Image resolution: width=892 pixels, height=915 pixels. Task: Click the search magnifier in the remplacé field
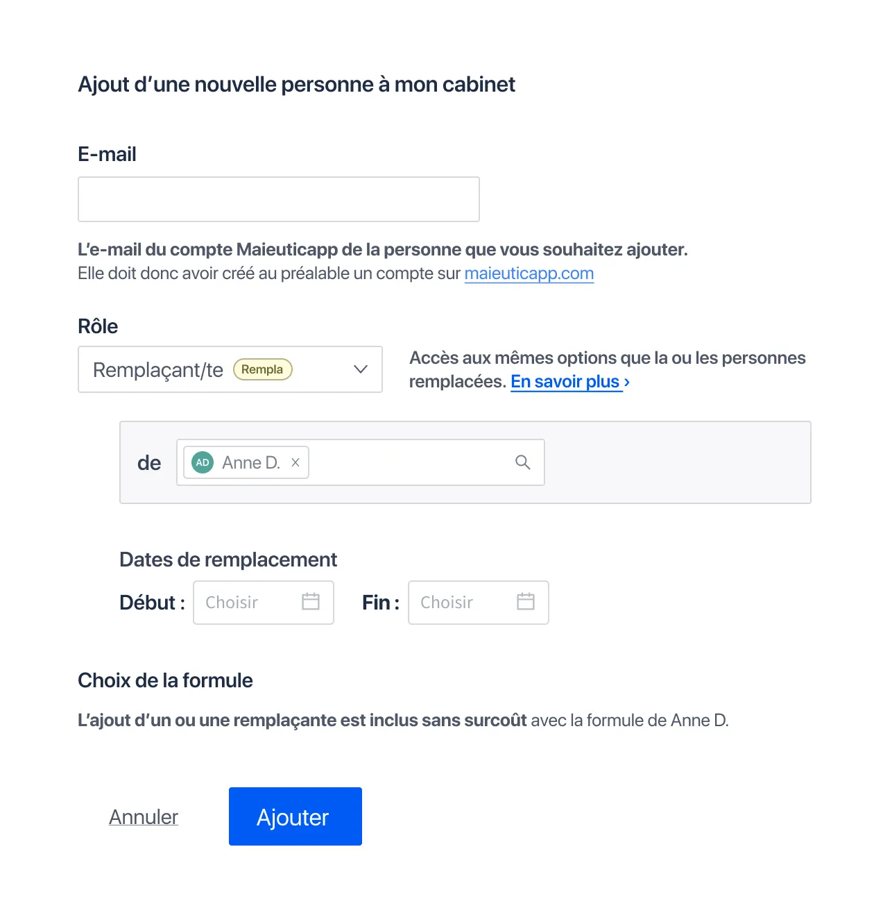pos(522,462)
